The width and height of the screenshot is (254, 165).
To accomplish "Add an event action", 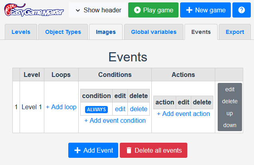I will pyautogui.click(x=183, y=114).
